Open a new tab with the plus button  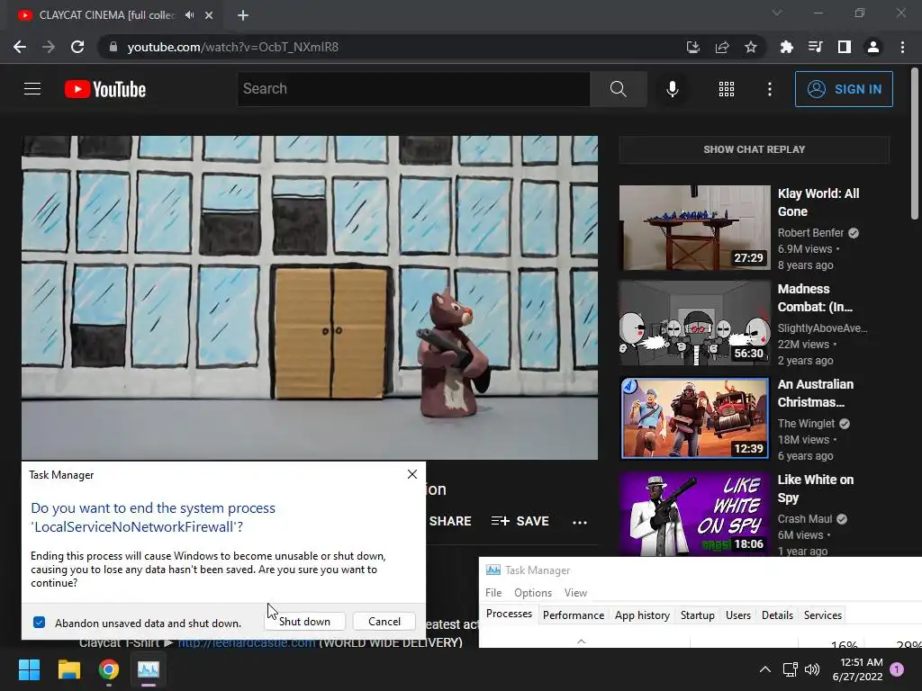point(243,15)
